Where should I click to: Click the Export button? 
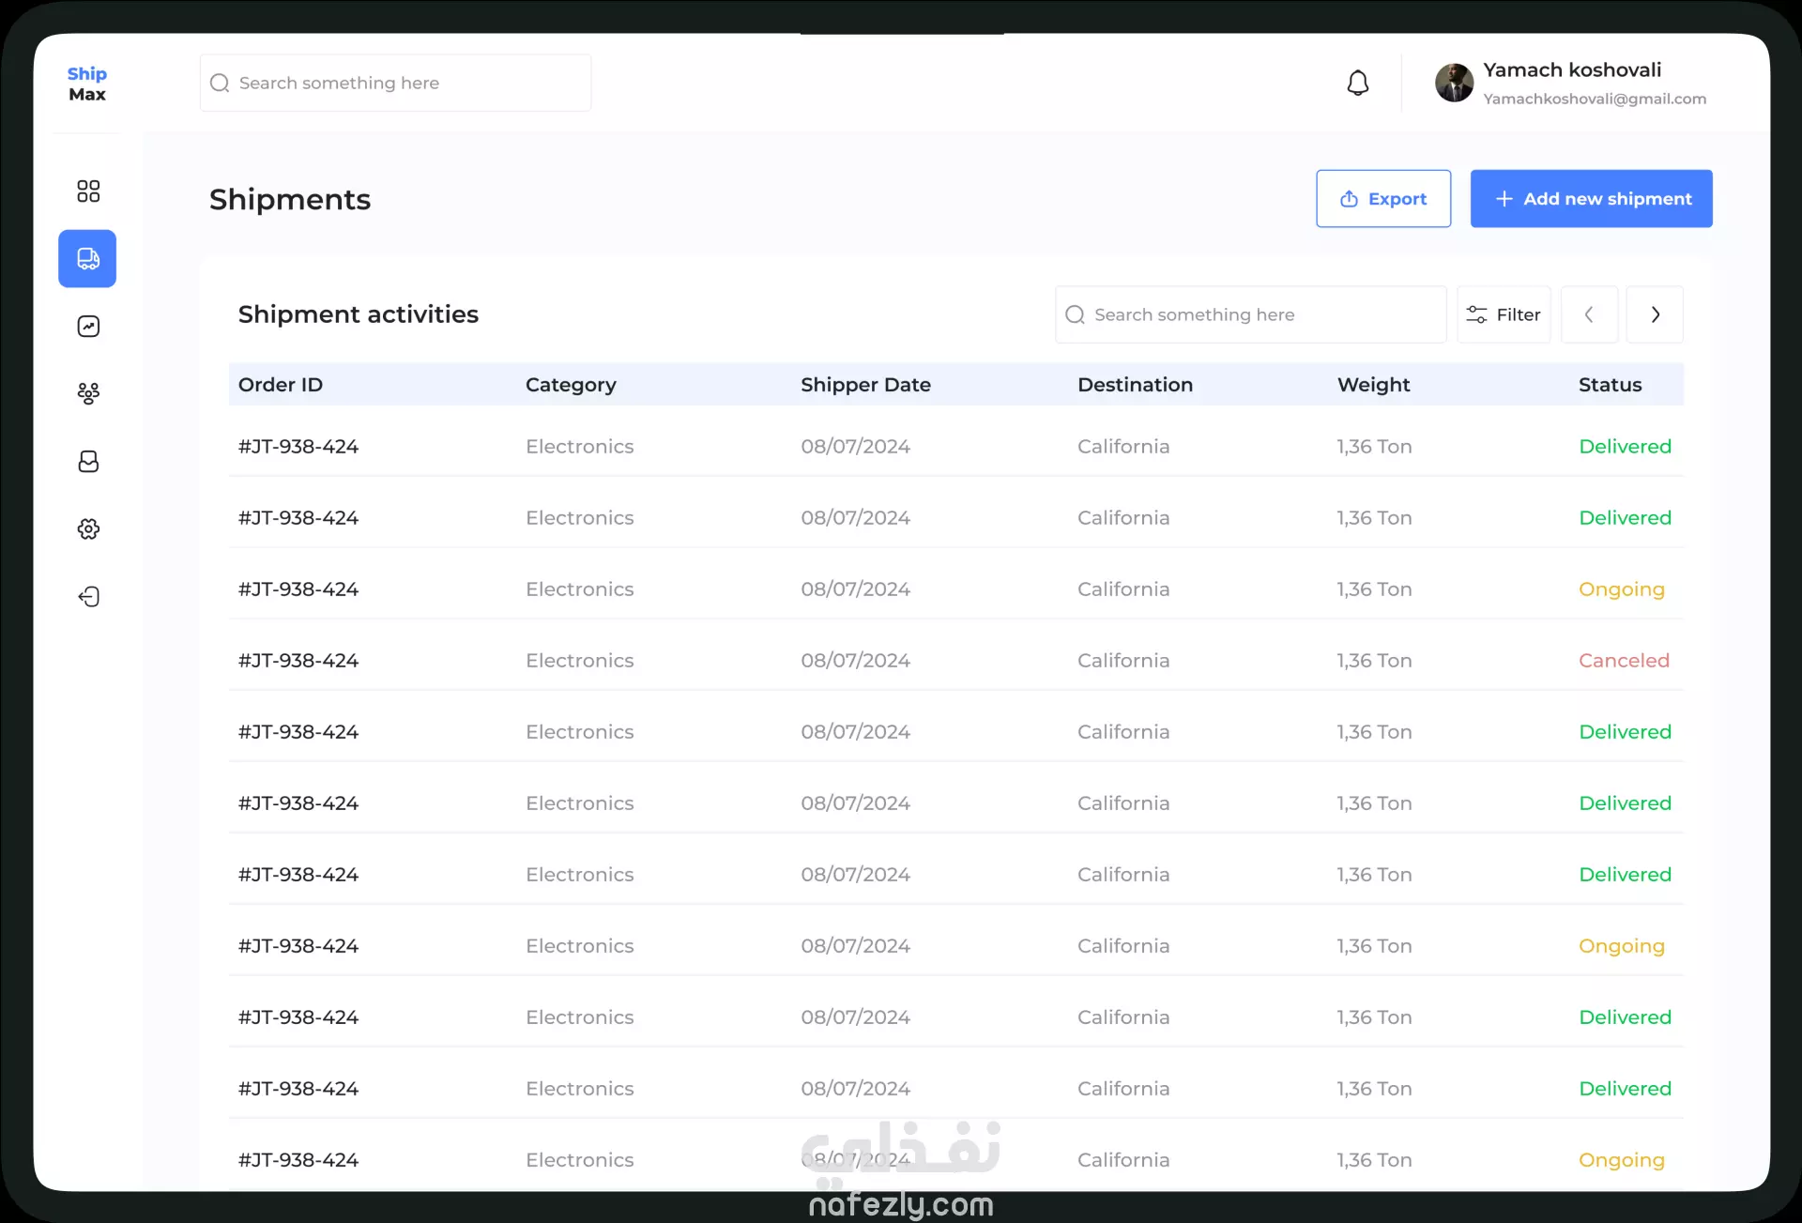[1382, 199]
